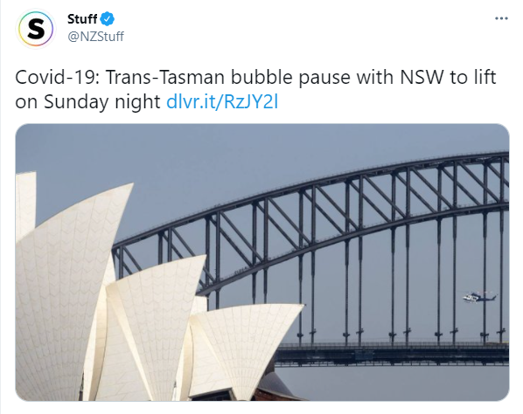523x414 pixels.
Task: Click the word pause in tweet
Action: point(324,79)
